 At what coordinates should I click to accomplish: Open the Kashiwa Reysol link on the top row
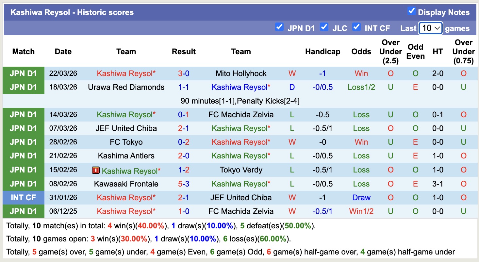(x=126, y=73)
